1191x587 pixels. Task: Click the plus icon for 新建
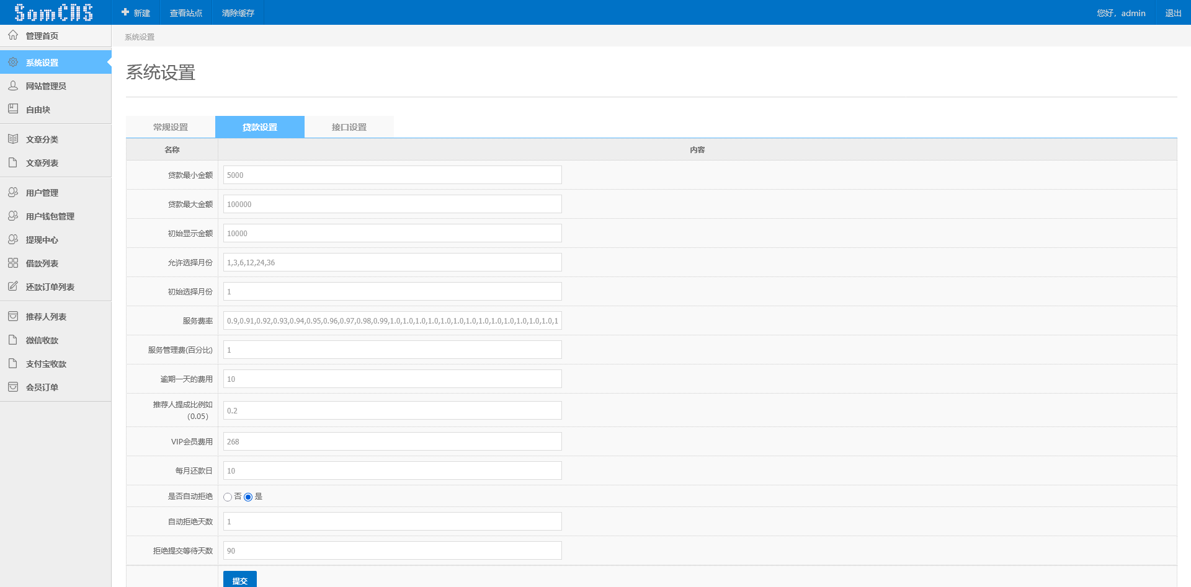click(125, 12)
